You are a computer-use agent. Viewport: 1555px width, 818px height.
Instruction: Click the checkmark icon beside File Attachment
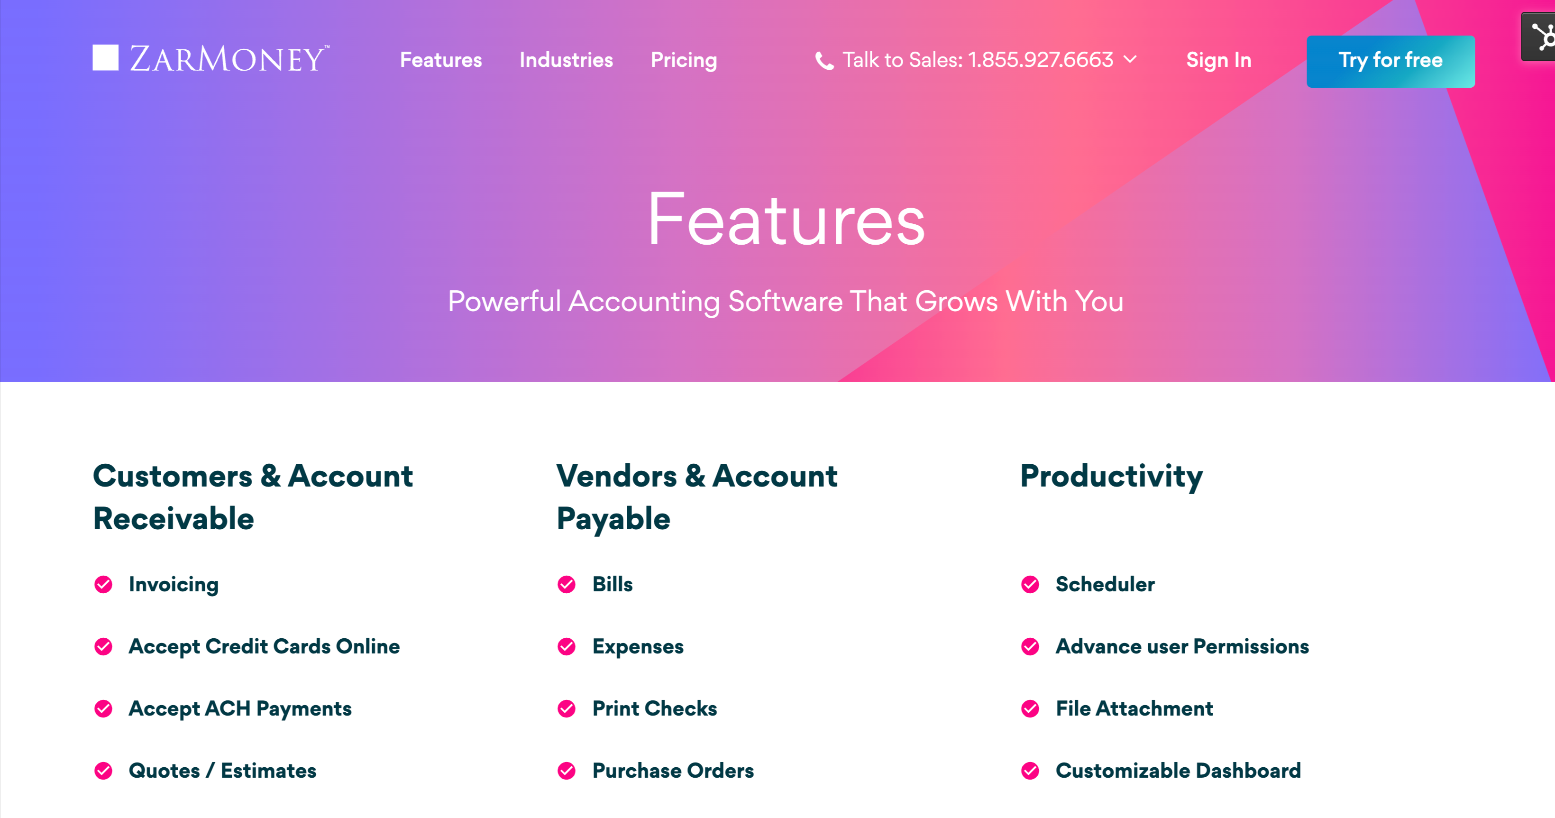[1030, 709]
